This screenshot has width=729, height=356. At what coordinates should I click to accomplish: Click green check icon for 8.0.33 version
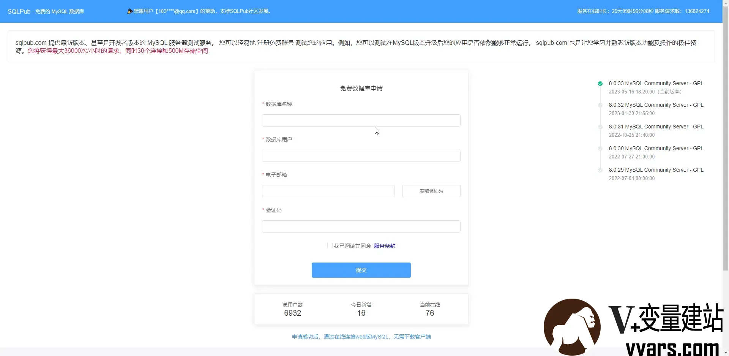tap(600, 84)
